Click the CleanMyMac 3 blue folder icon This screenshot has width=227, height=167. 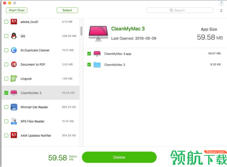point(97,65)
